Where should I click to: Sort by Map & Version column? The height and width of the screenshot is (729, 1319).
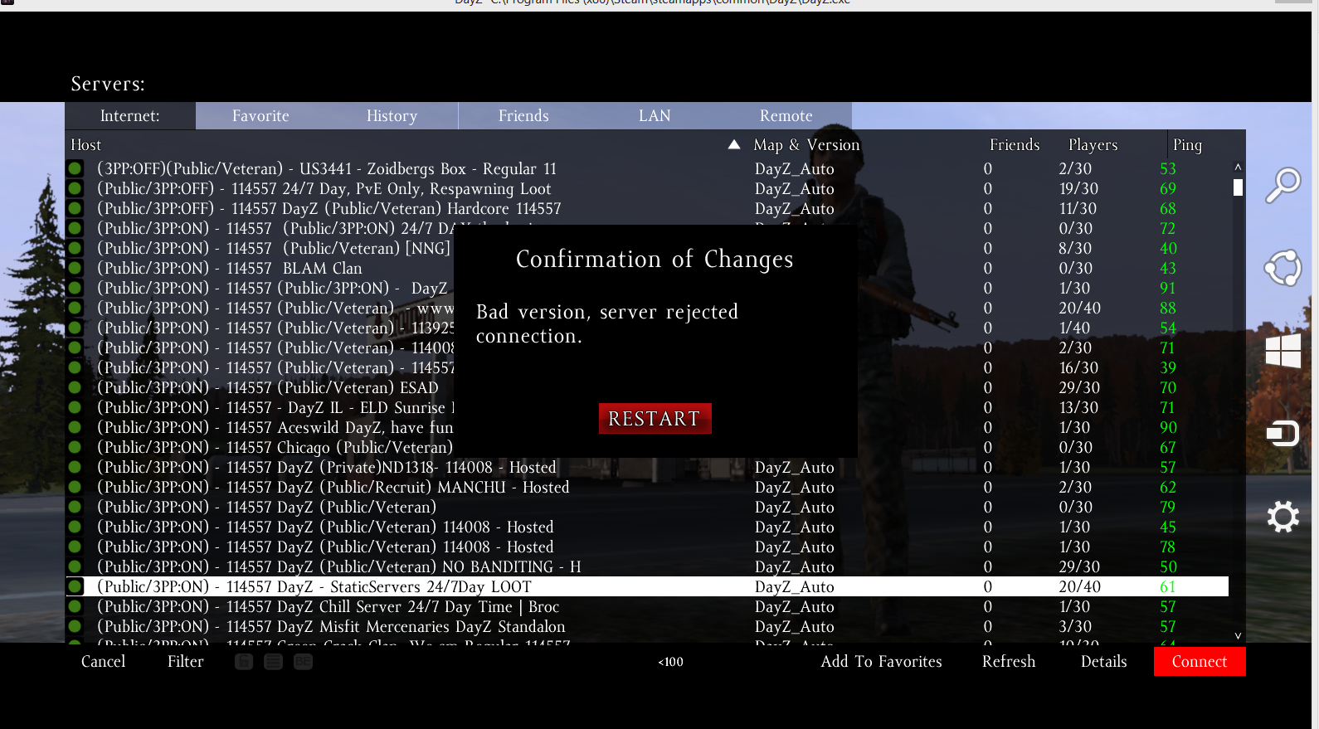[x=806, y=144]
